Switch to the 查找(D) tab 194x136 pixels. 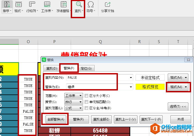tap(52, 68)
